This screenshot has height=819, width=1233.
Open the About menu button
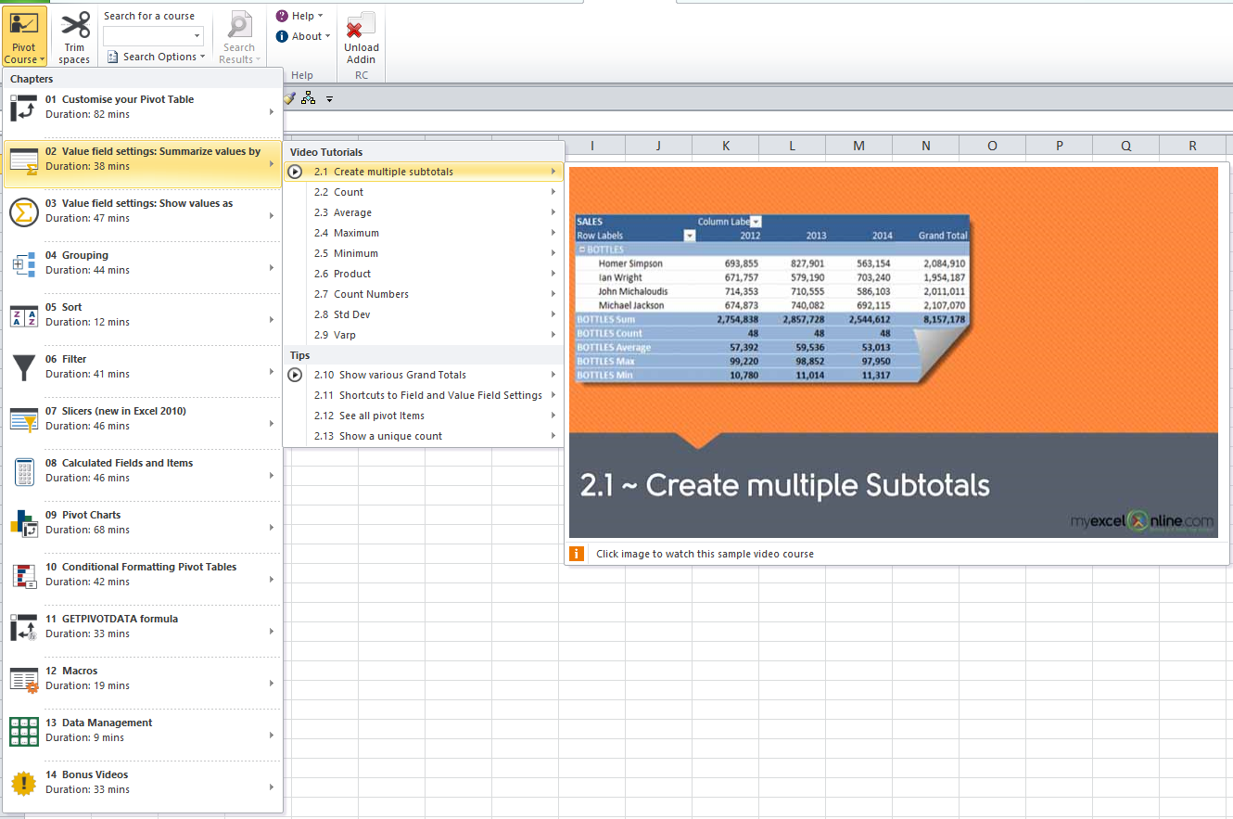pyautogui.click(x=303, y=36)
